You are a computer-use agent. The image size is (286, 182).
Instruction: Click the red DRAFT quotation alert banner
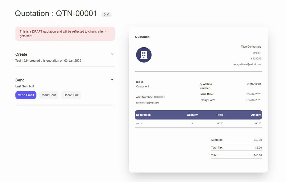pyautogui.click(x=65, y=34)
